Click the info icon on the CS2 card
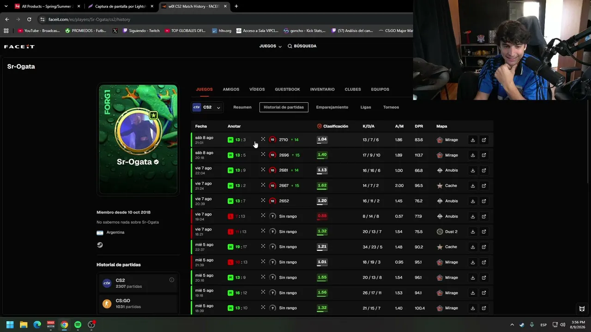This screenshot has width=591, height=332. tap(172, 280)
